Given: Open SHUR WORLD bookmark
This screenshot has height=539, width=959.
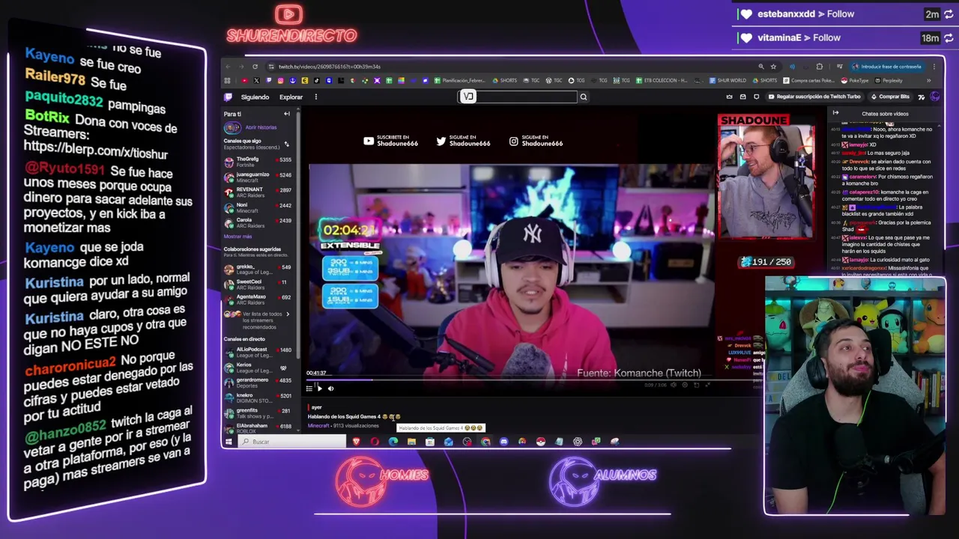Looking at the screenshot, I should [x=727, y=80].
